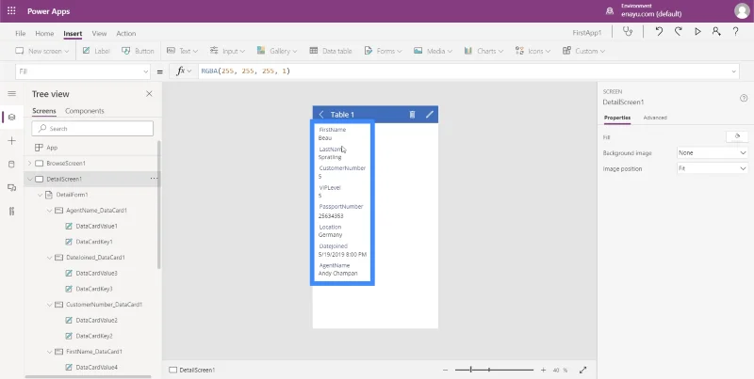Switch to Components tab
The image size is (754, 379).
pyautogui.click(x=85, y=111)
